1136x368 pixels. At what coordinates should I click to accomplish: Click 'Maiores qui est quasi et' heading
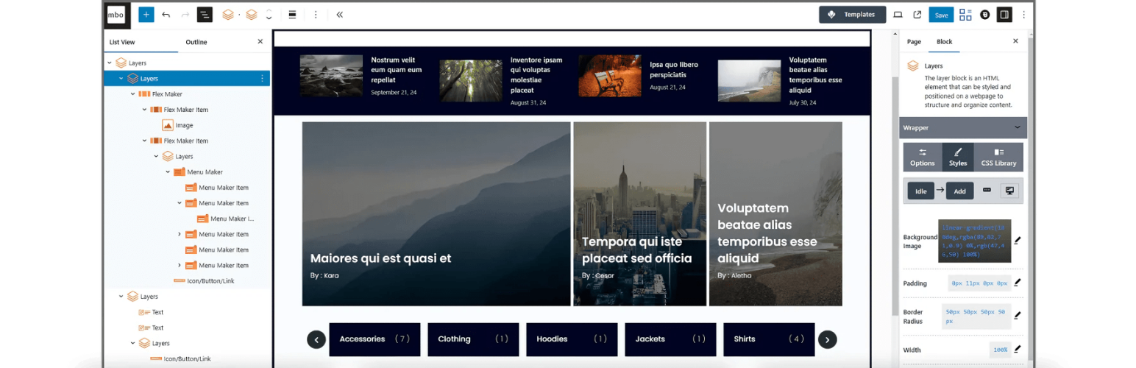click(x=380, y=258)
